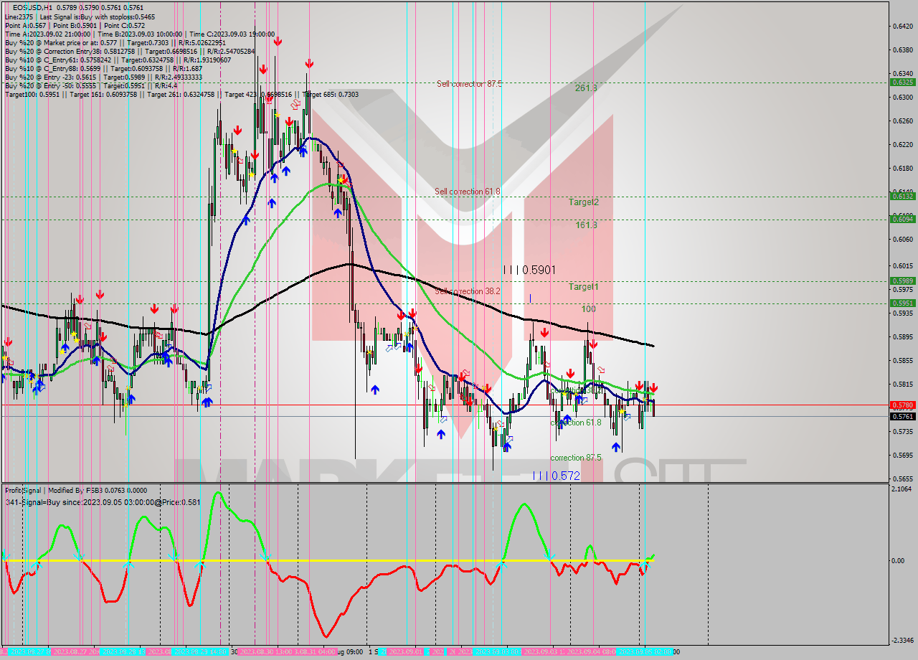Select the '261.8' Fibonacci level label

586,88
